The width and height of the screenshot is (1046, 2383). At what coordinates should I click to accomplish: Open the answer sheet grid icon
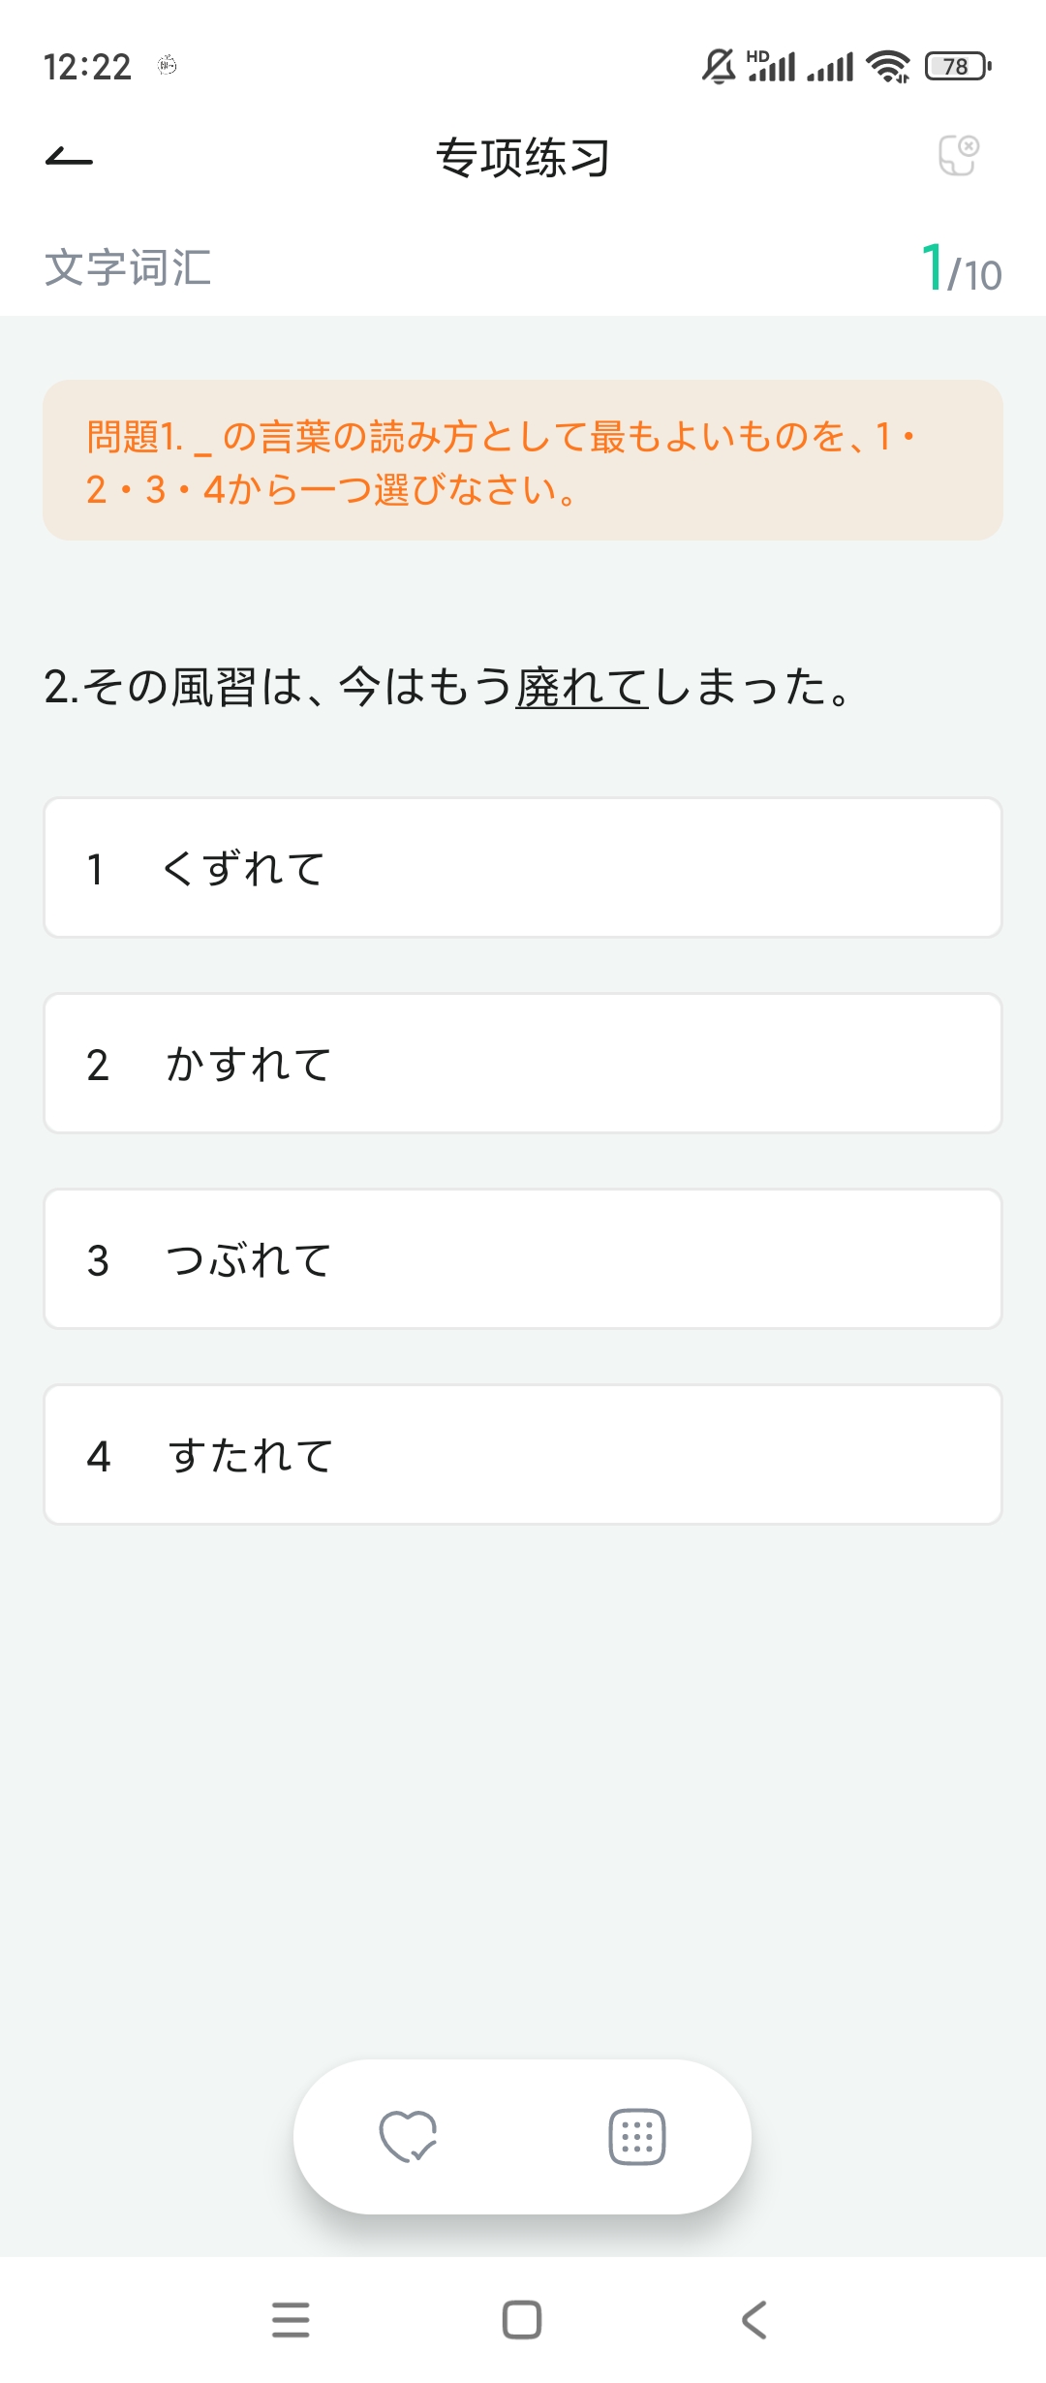click(x=636, y=2136)
